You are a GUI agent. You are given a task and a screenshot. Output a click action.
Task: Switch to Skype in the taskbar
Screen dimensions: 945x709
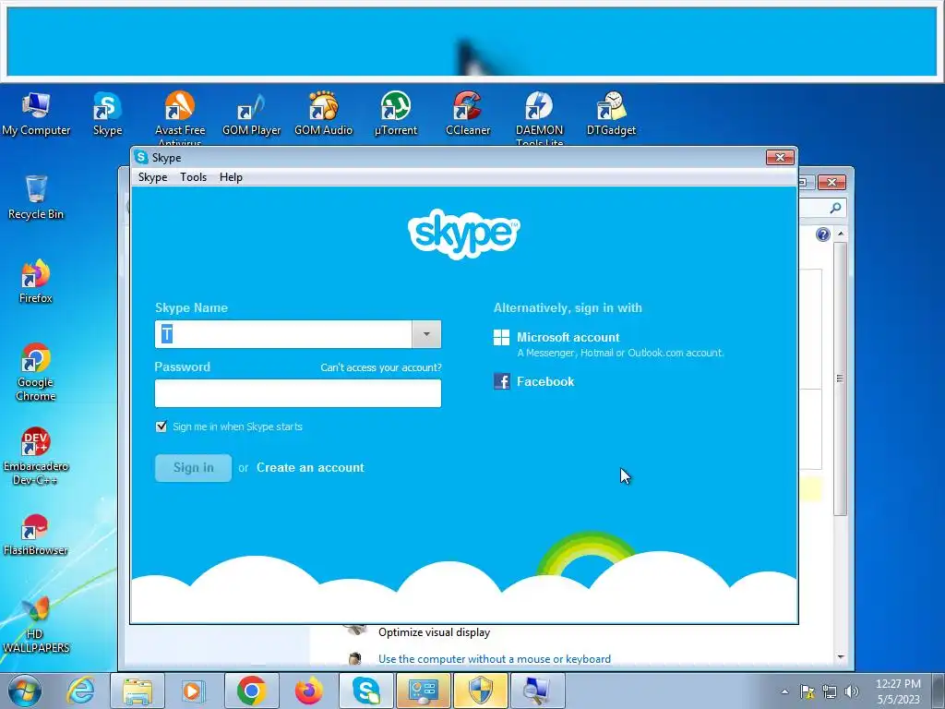point(365,691)
